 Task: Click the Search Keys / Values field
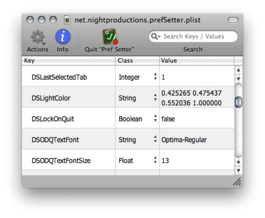coord(197,36)
